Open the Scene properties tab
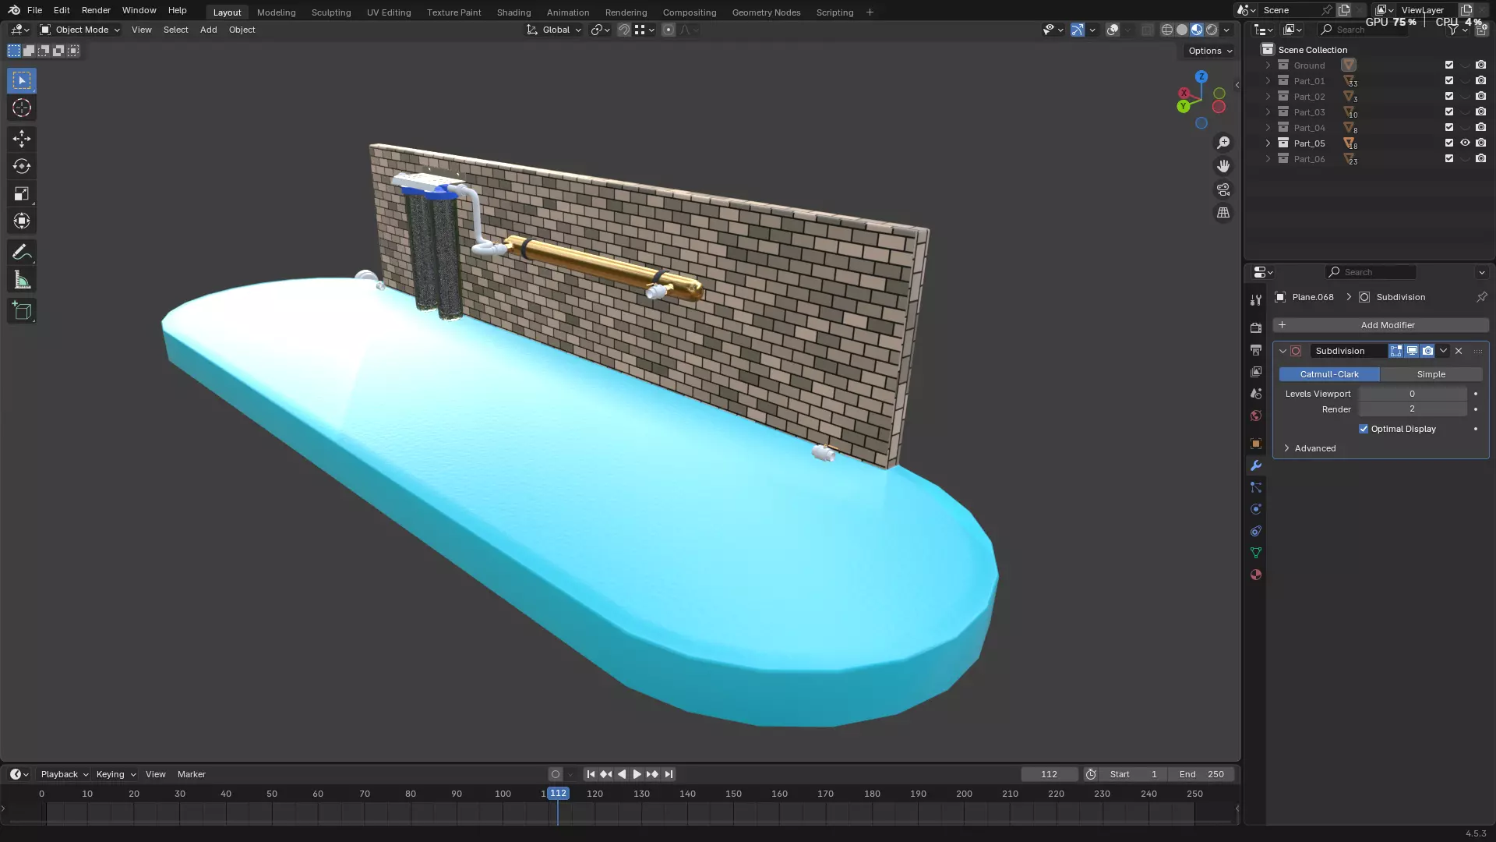The width and height of the screenshot is (1496, 842). pos(1256,394)
